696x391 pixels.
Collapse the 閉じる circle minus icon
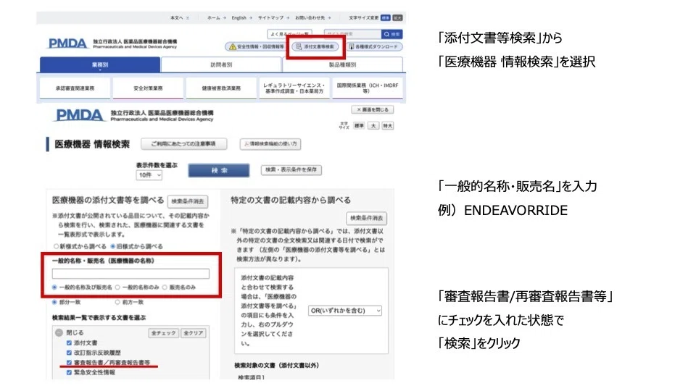59,332
